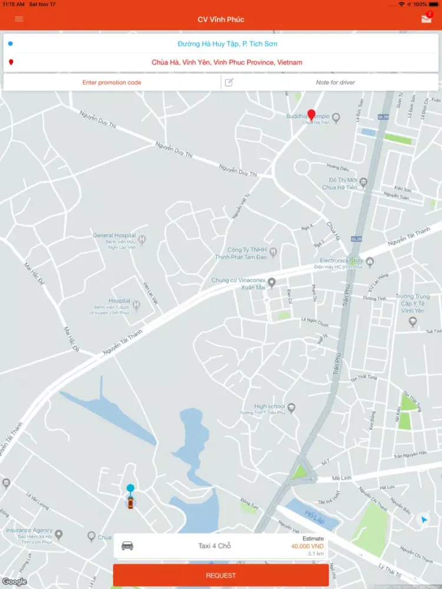Tap the General Hospital marker icon

click(x=142, y=239)
